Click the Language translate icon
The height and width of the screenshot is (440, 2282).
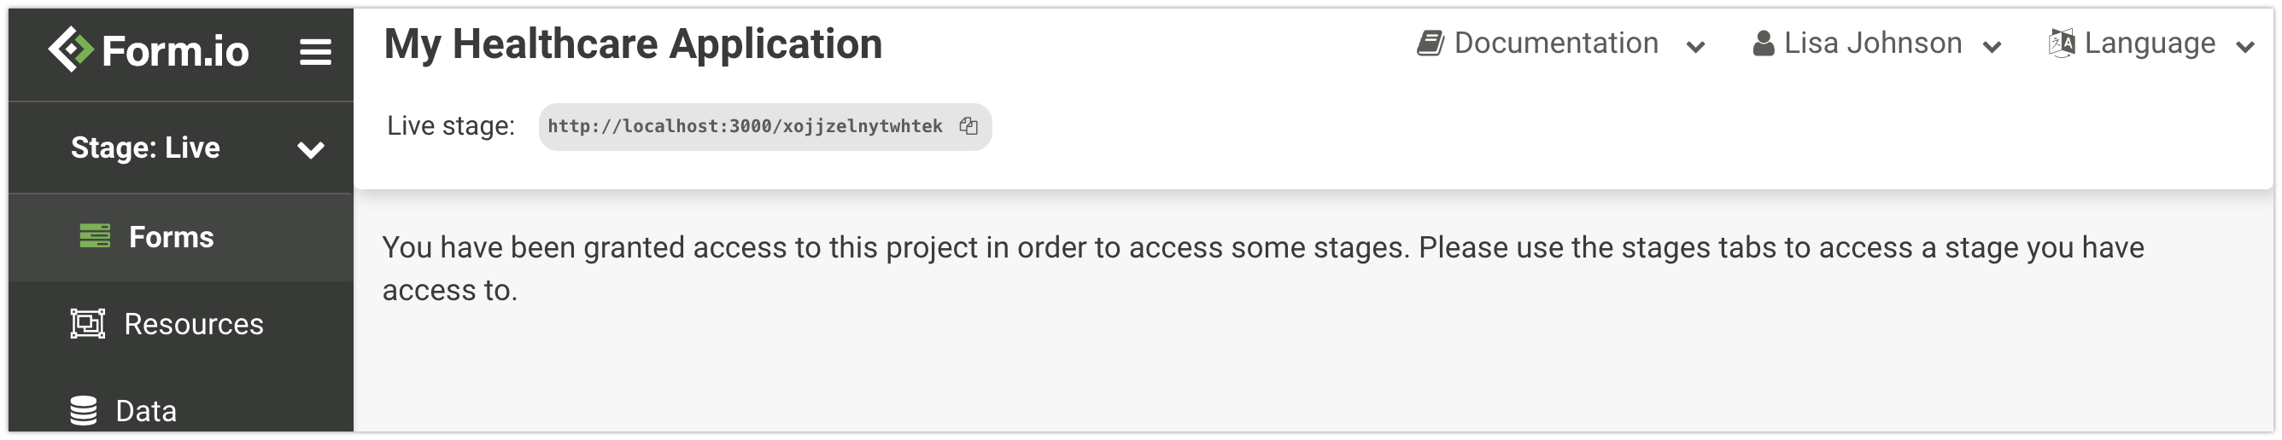click(2062, 43)
